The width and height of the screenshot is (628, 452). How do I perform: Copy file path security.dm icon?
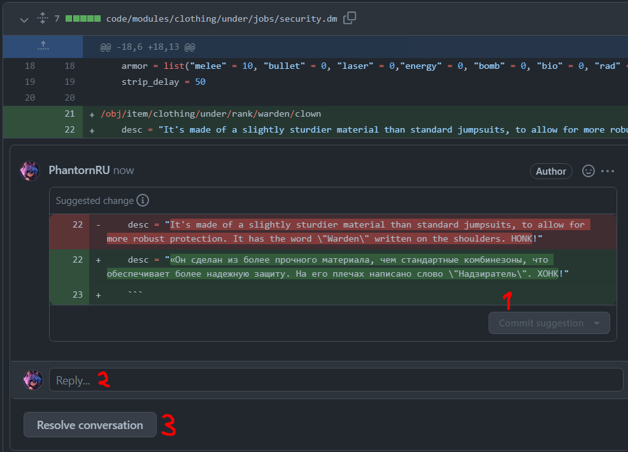pos(350,18)
